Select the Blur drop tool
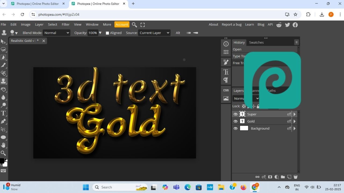The image size is (344, 193). click(3, 97)
